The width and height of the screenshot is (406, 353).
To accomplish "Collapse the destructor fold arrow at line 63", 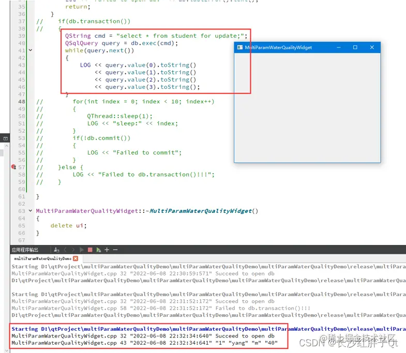I will (31, 211).
